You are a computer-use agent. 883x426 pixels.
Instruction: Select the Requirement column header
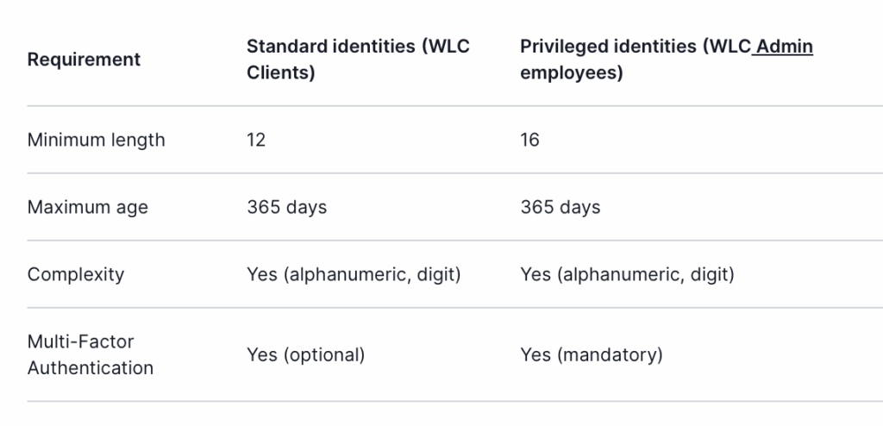click(84, 60)
